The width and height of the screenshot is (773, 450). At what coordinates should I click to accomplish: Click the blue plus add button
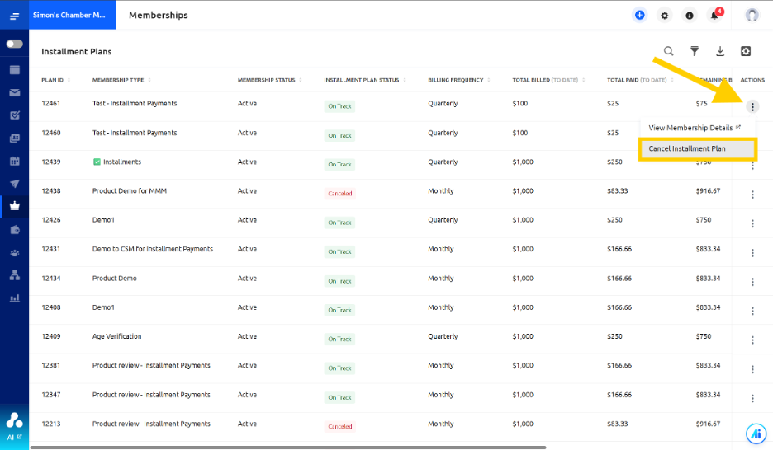coord(639,15)
